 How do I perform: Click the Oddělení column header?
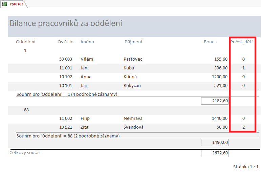coord(26,42)
